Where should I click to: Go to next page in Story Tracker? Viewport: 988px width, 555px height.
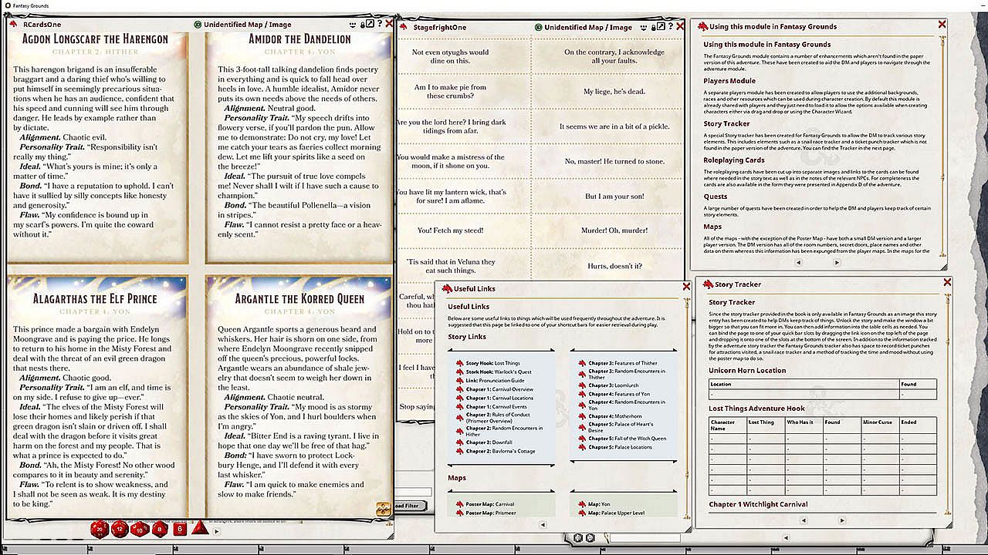click(x=842, y=520)
